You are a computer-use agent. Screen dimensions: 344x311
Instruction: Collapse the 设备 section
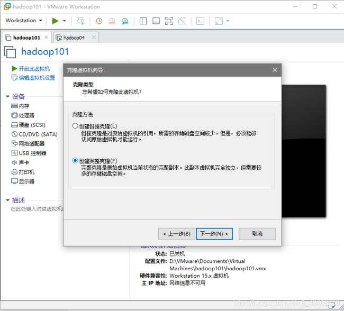click(8, 96)
